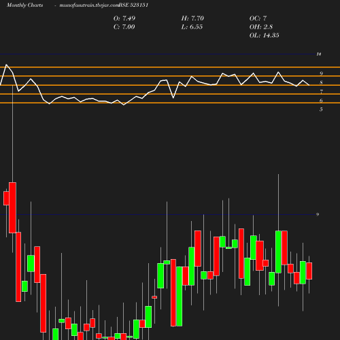Click the "Monthly Charts" title text
Screen dimensions: 340x340
point(25,5)
